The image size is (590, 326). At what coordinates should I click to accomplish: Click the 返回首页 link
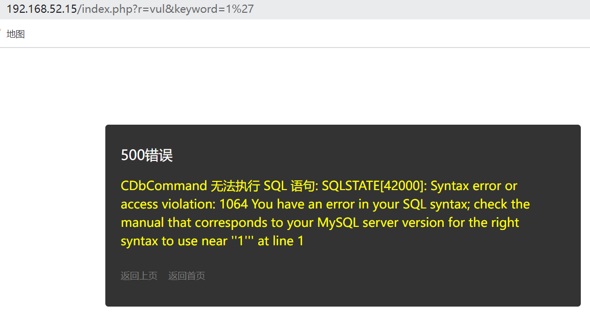point(187,276)
